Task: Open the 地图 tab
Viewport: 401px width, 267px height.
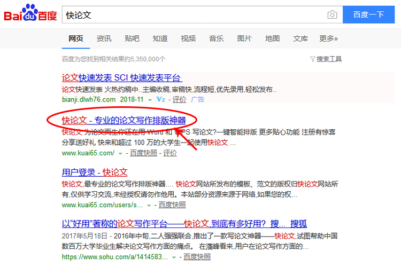Action: [x=272, y=38]
